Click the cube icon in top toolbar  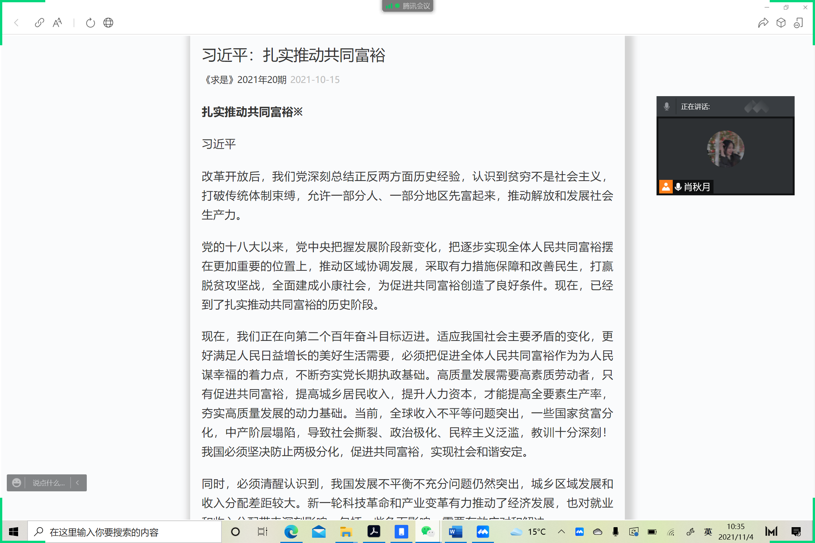(x=781, y=23)
